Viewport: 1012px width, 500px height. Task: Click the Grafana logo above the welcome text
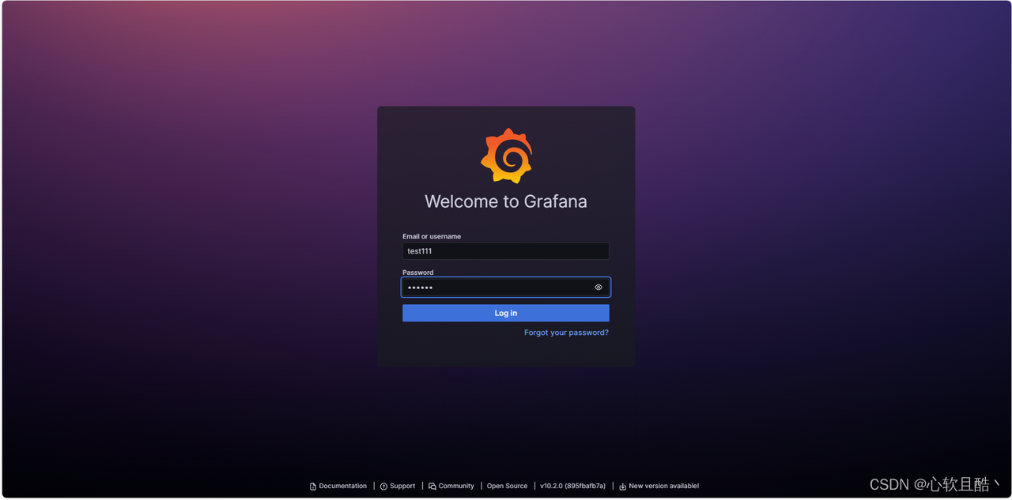point(506,153)
